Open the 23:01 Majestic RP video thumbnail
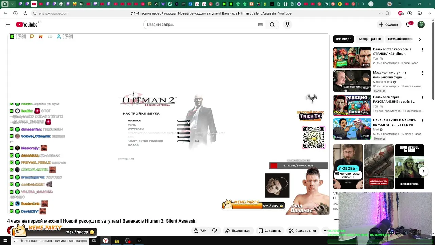This screenshot has width=435, height=245. pos(352,129)
